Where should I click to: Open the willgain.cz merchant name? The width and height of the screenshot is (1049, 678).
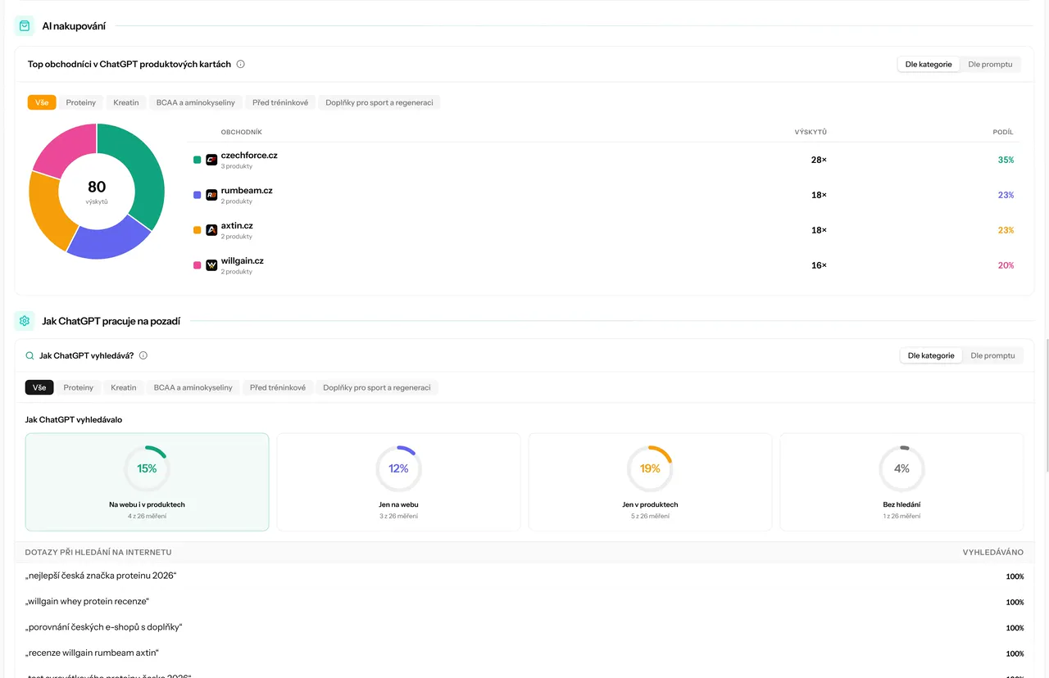tap(243, 260)
